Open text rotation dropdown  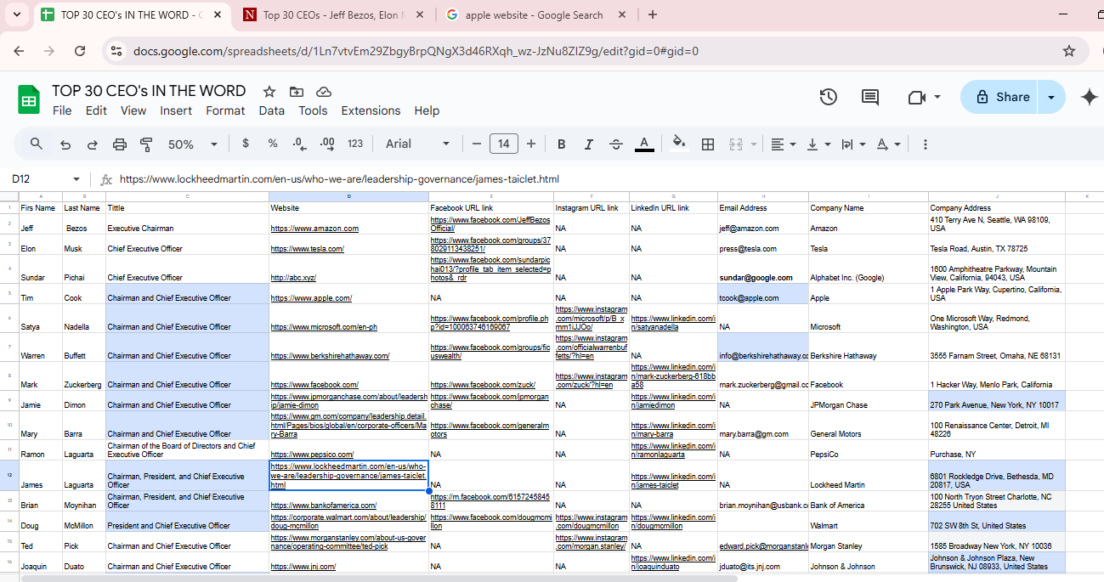coord(888,144)
